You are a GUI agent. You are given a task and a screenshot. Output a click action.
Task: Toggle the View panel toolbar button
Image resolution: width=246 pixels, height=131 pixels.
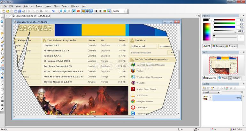coord(88,11)
